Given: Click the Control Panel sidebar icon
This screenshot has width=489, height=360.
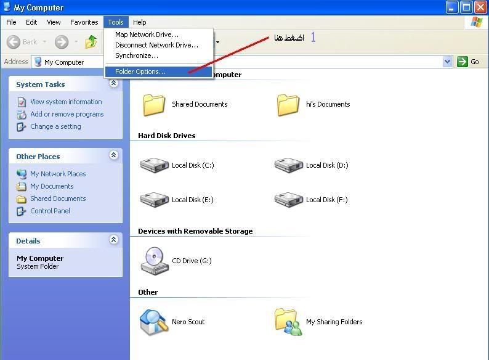Looking at the screenshot, I should click(21, 211).
